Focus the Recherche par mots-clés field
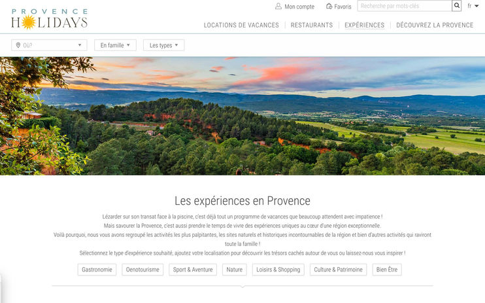485x303 pixels. [405, 6]
